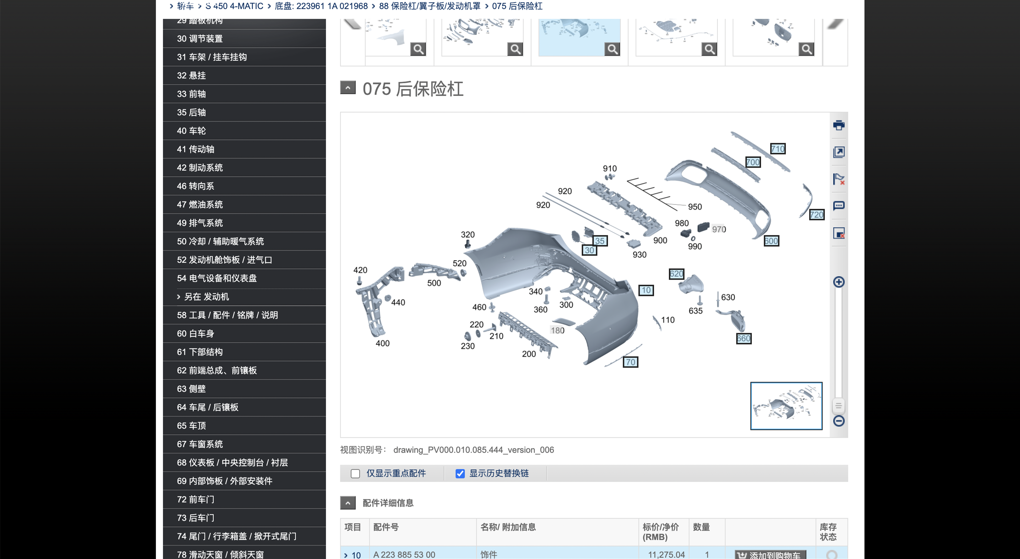Open 47 燃油系统 category
1020x559 pixels.
tap(244, 205)
